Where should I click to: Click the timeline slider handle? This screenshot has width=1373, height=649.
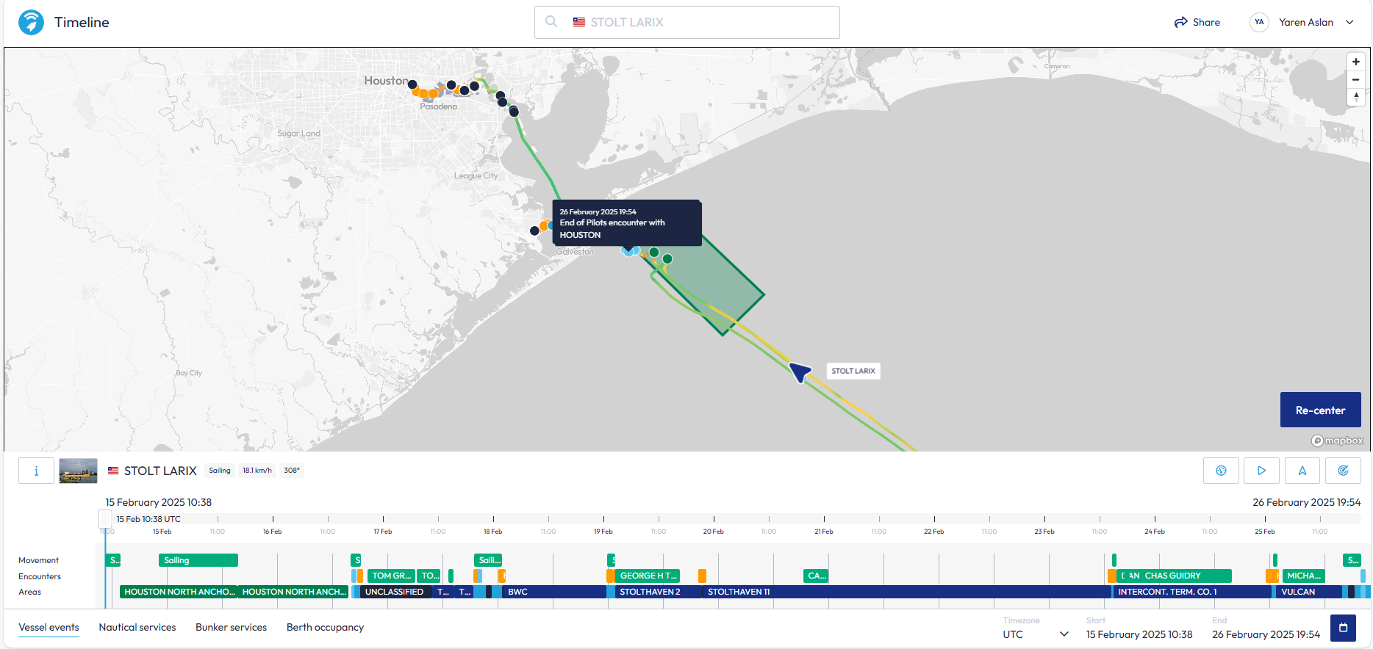click(105, 519)
